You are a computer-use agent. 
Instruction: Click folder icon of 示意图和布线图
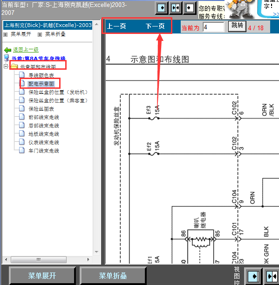click(x=14, y=66)
